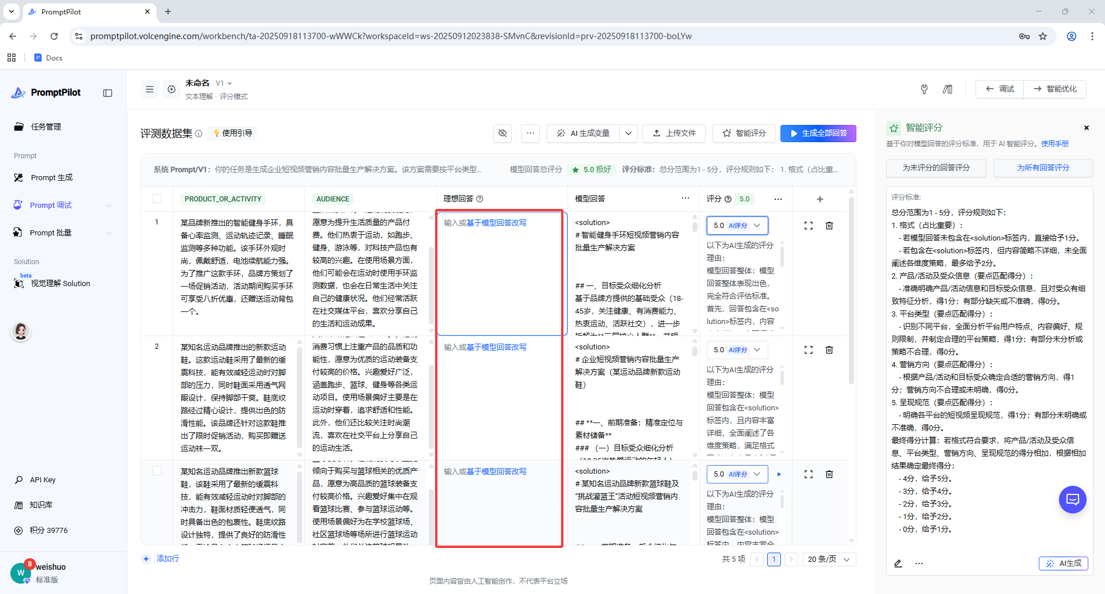1105x594 pixels.
Task: Click the lightbulb tips icon in header
Action: click(924, 89)
